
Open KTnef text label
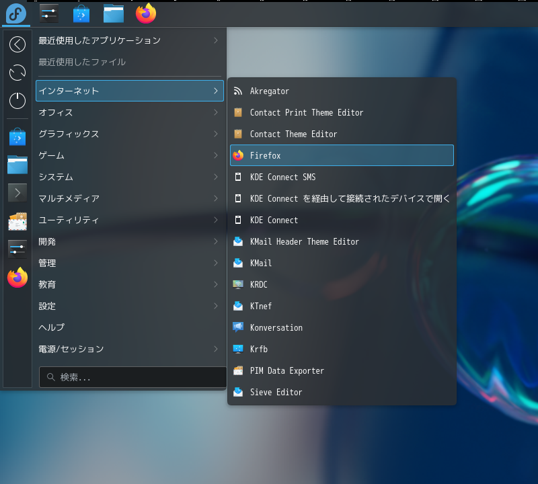[261, 306]
